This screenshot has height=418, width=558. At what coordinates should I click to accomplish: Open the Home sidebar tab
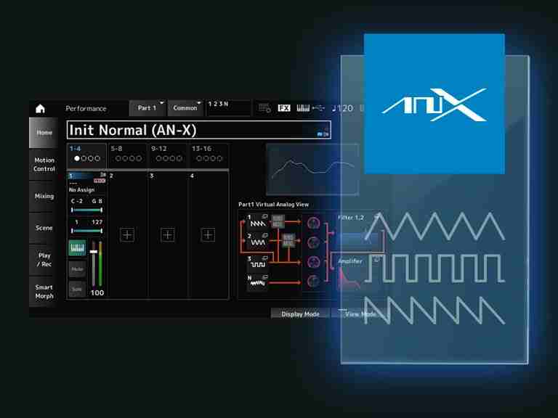[x=44, y=133]
